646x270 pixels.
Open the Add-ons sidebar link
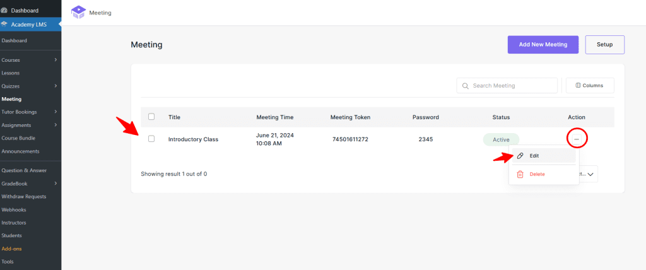click(11, 249)
